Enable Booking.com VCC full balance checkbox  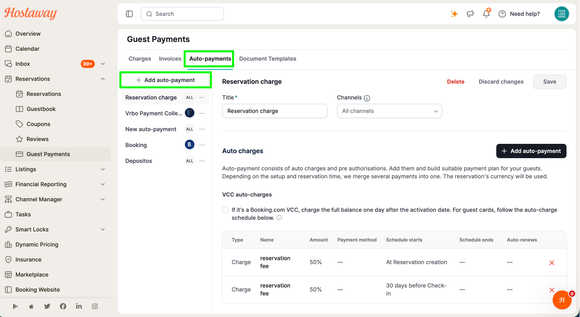tap(225, 210)
